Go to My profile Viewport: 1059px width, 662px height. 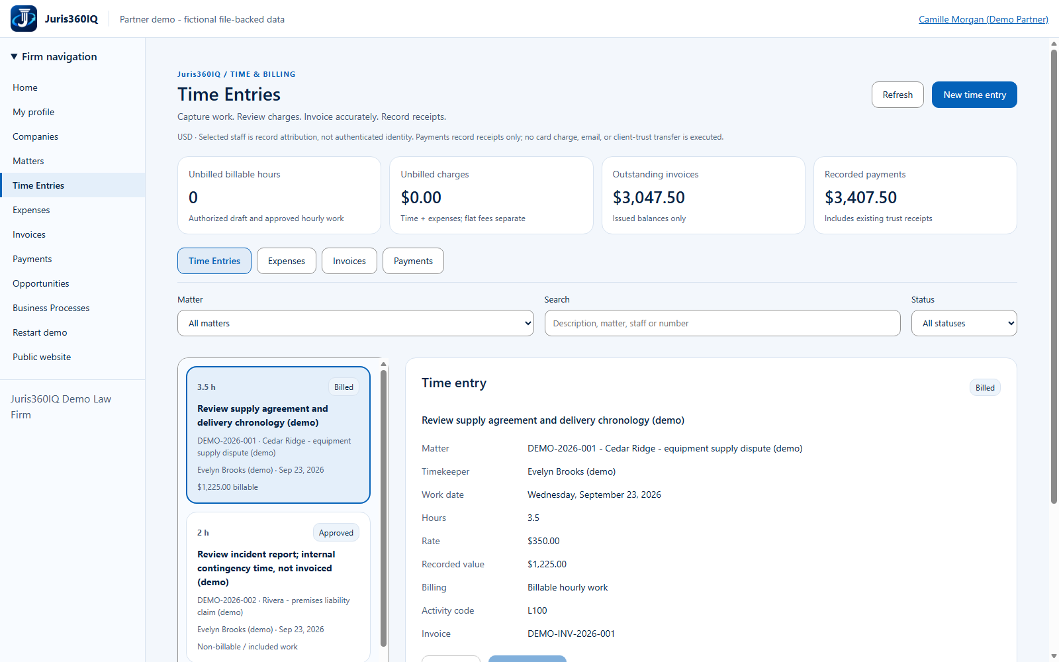pyautogui.click(x=72, y=112)
